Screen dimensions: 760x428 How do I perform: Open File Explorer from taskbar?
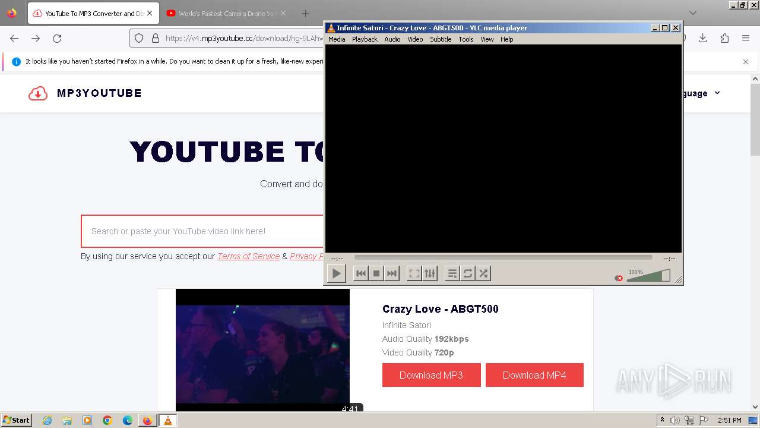[x=67, y=420]
